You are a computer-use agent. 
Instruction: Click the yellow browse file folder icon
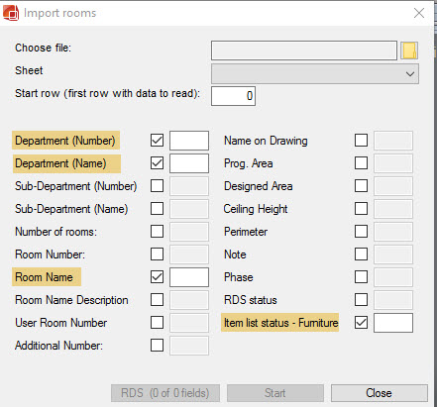point(409,51)
